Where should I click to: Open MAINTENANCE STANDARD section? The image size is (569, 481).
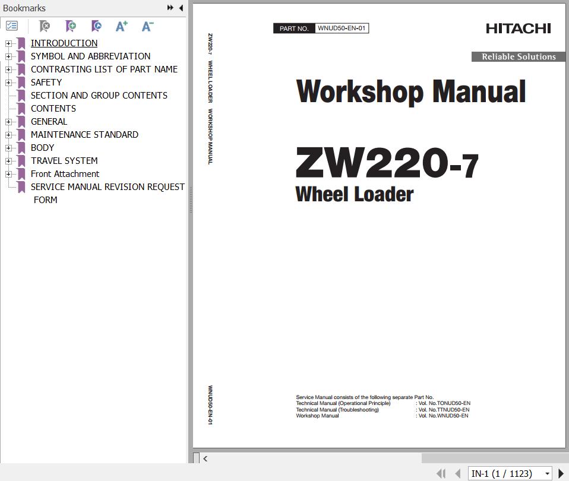pos(84,135)
